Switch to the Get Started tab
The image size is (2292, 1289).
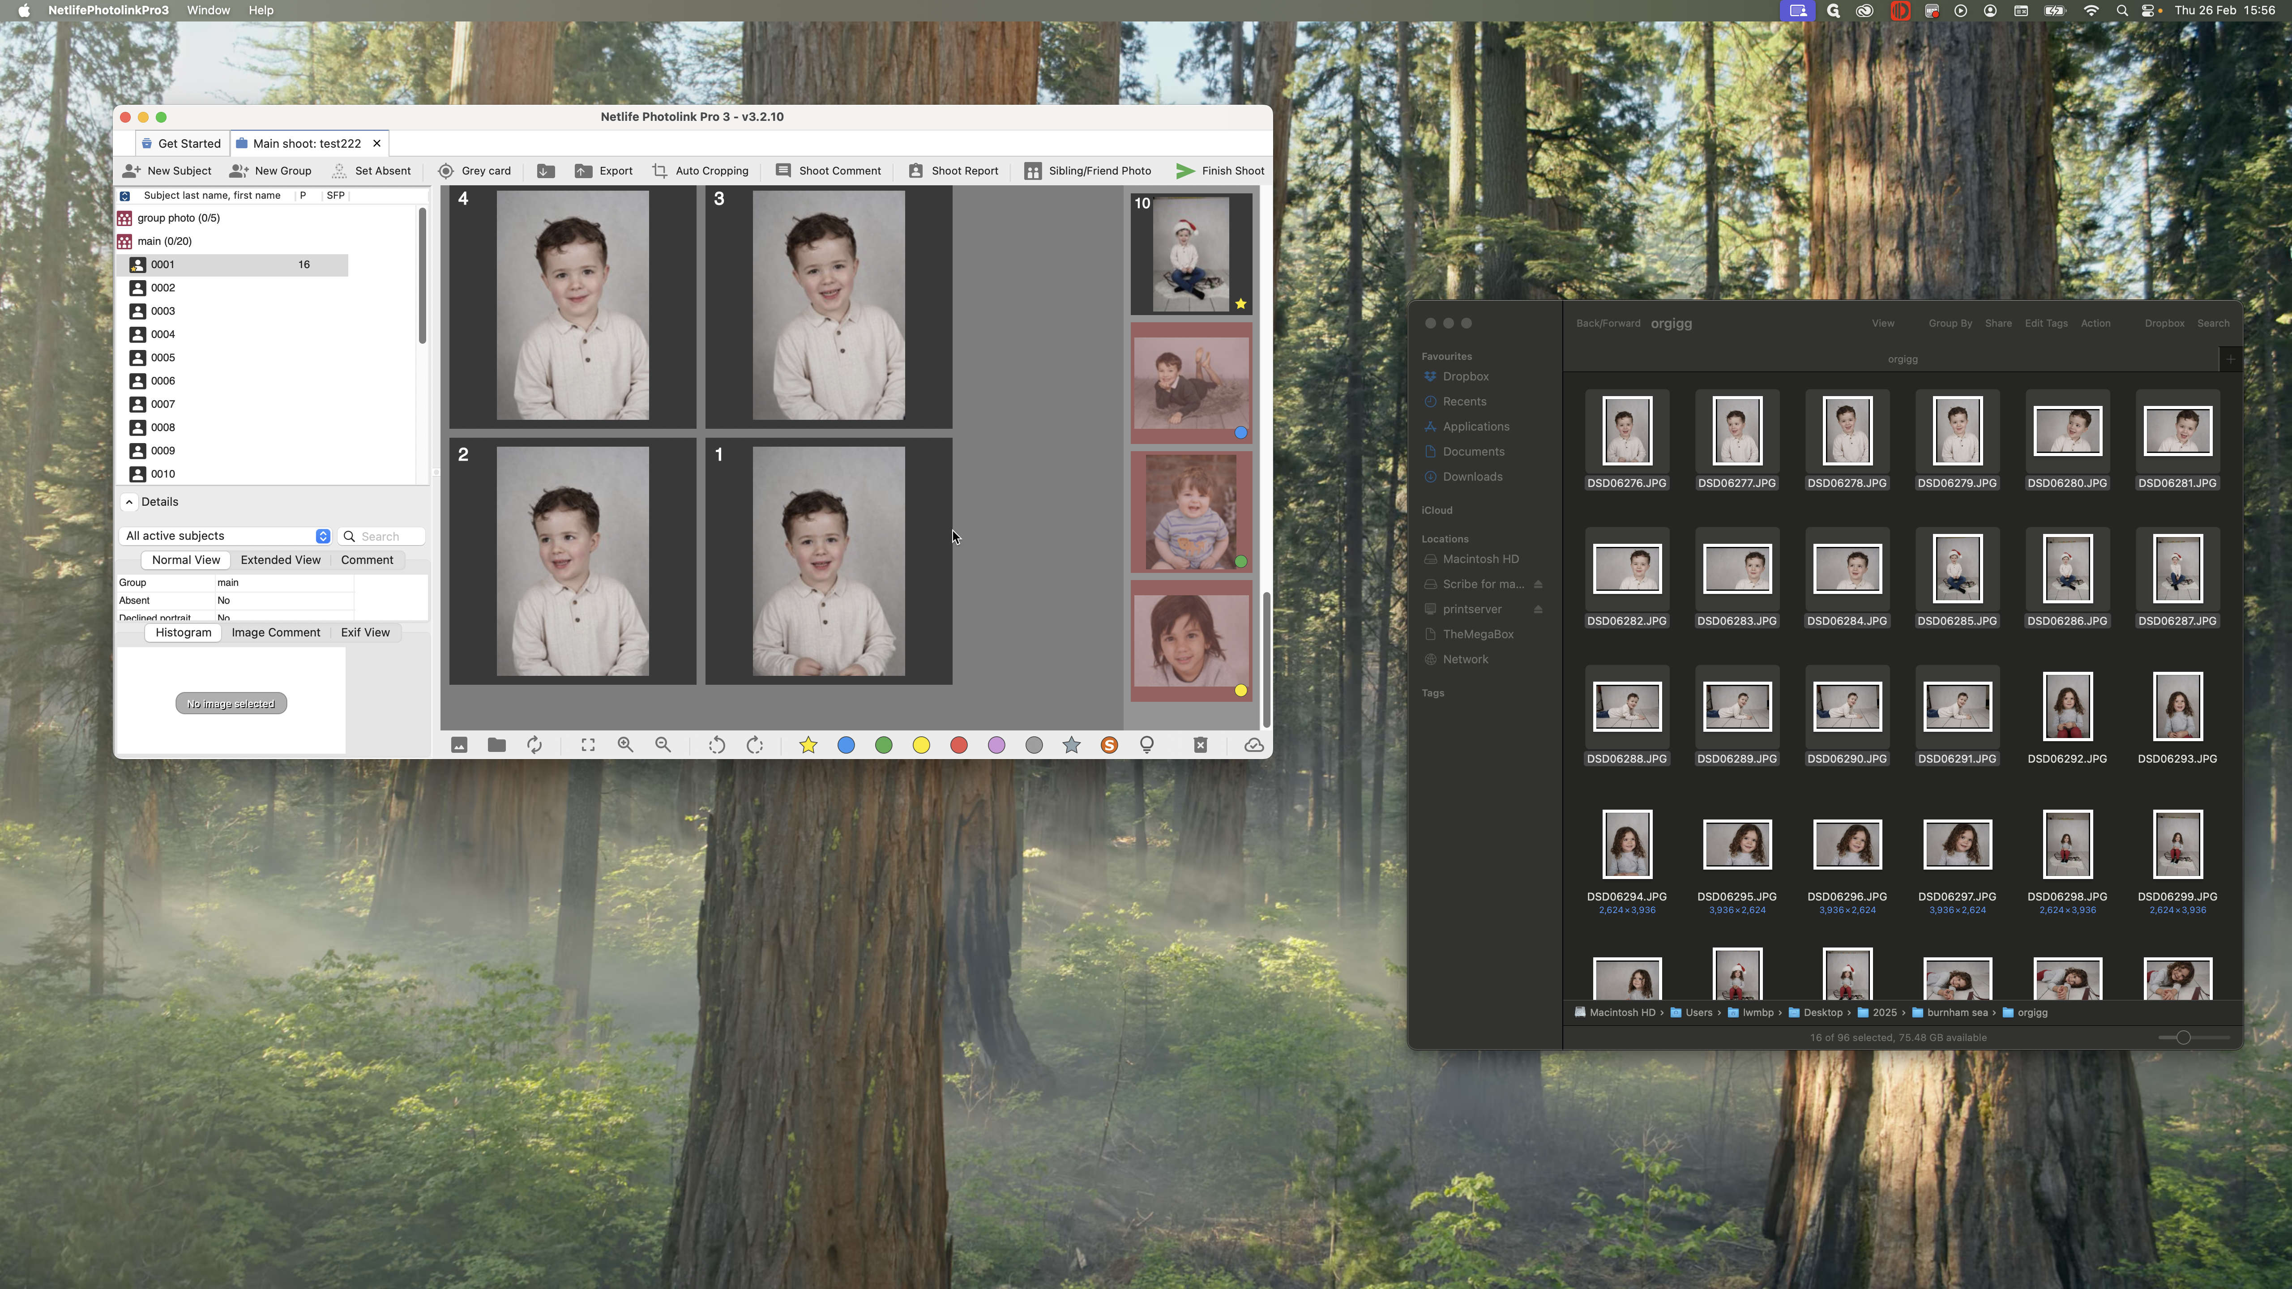[x=181, y=144]
